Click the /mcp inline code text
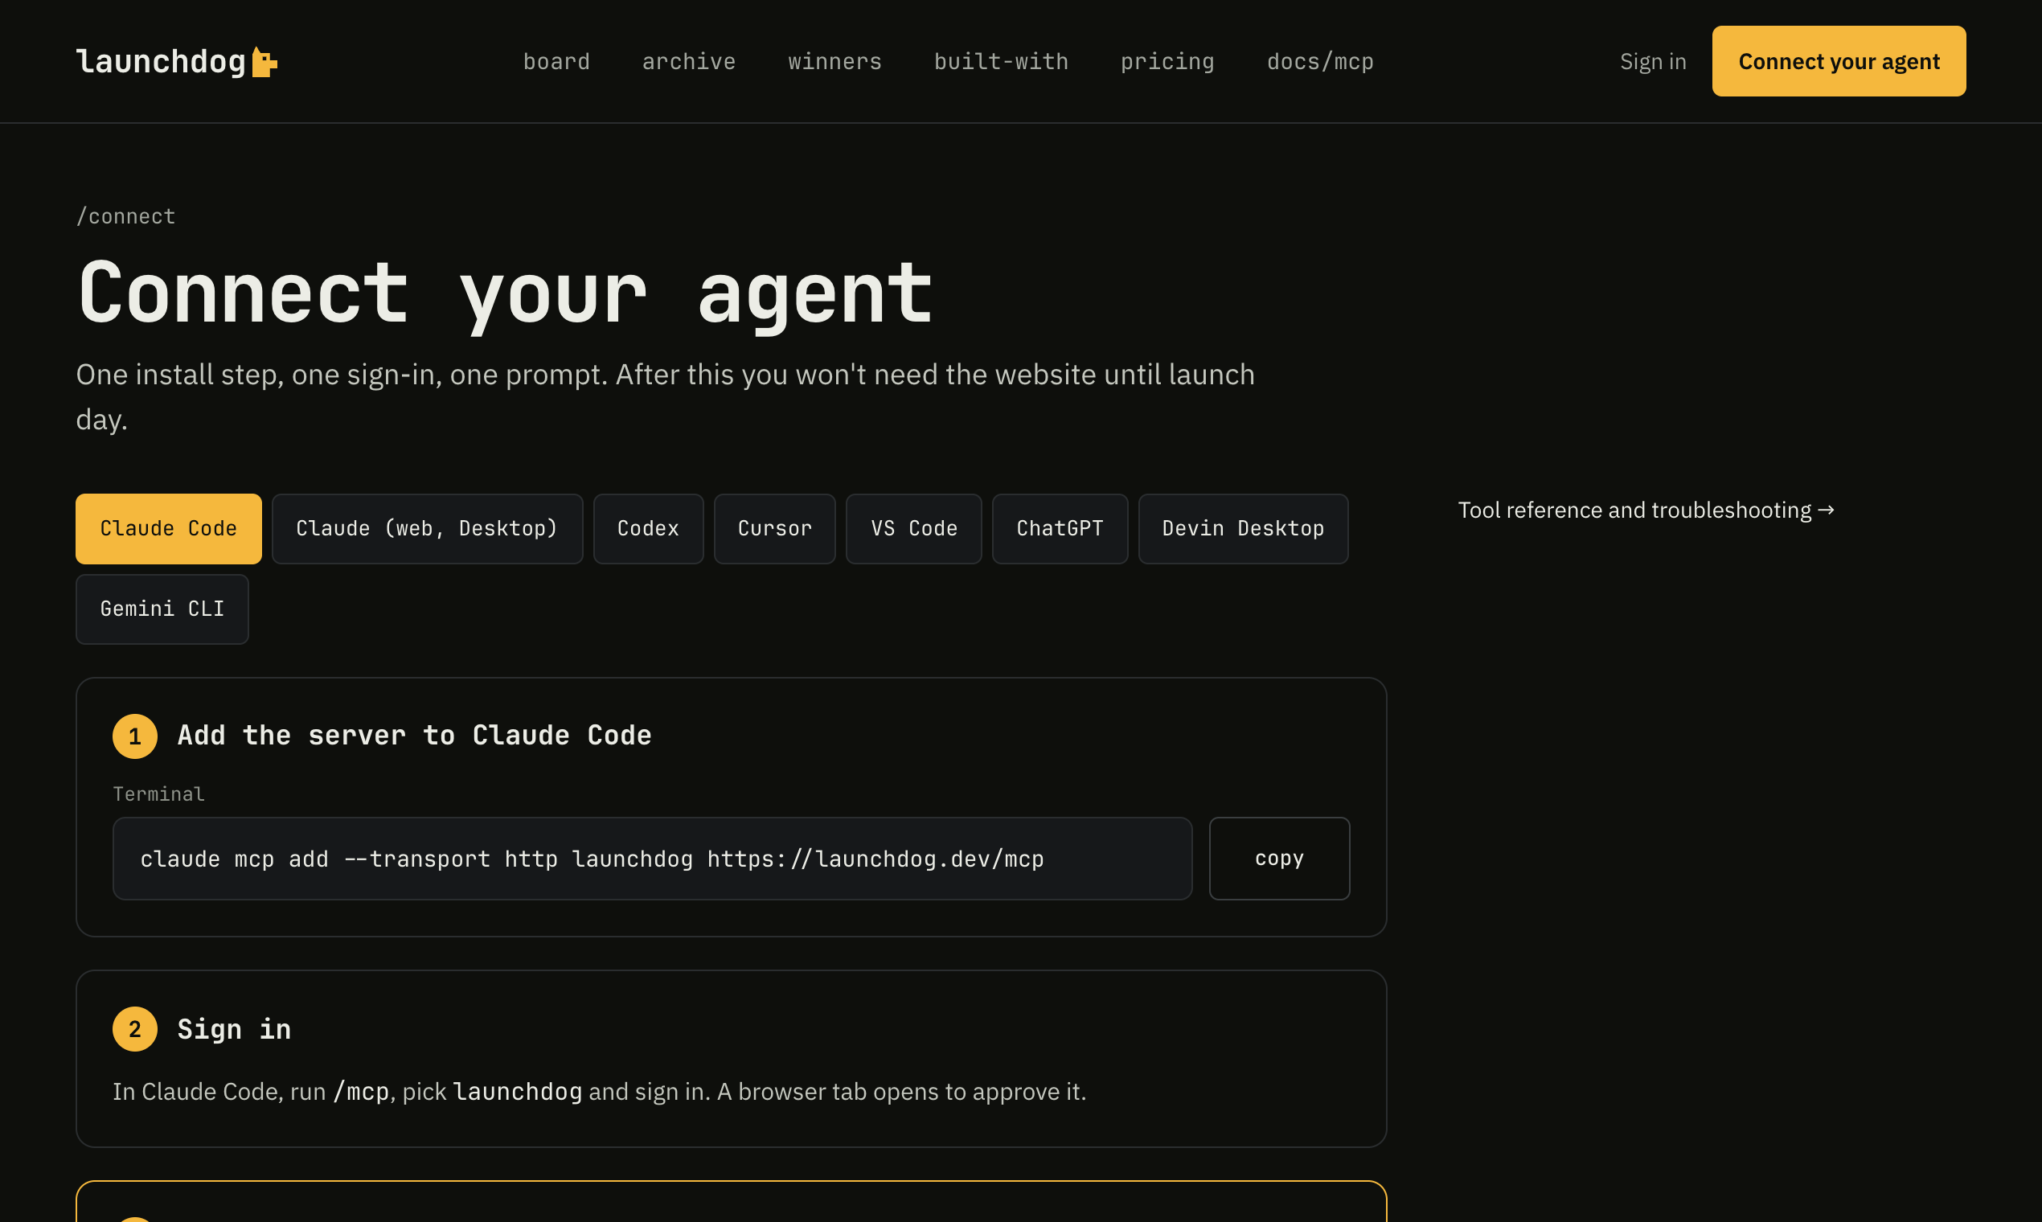 (x=361, y=1092)
